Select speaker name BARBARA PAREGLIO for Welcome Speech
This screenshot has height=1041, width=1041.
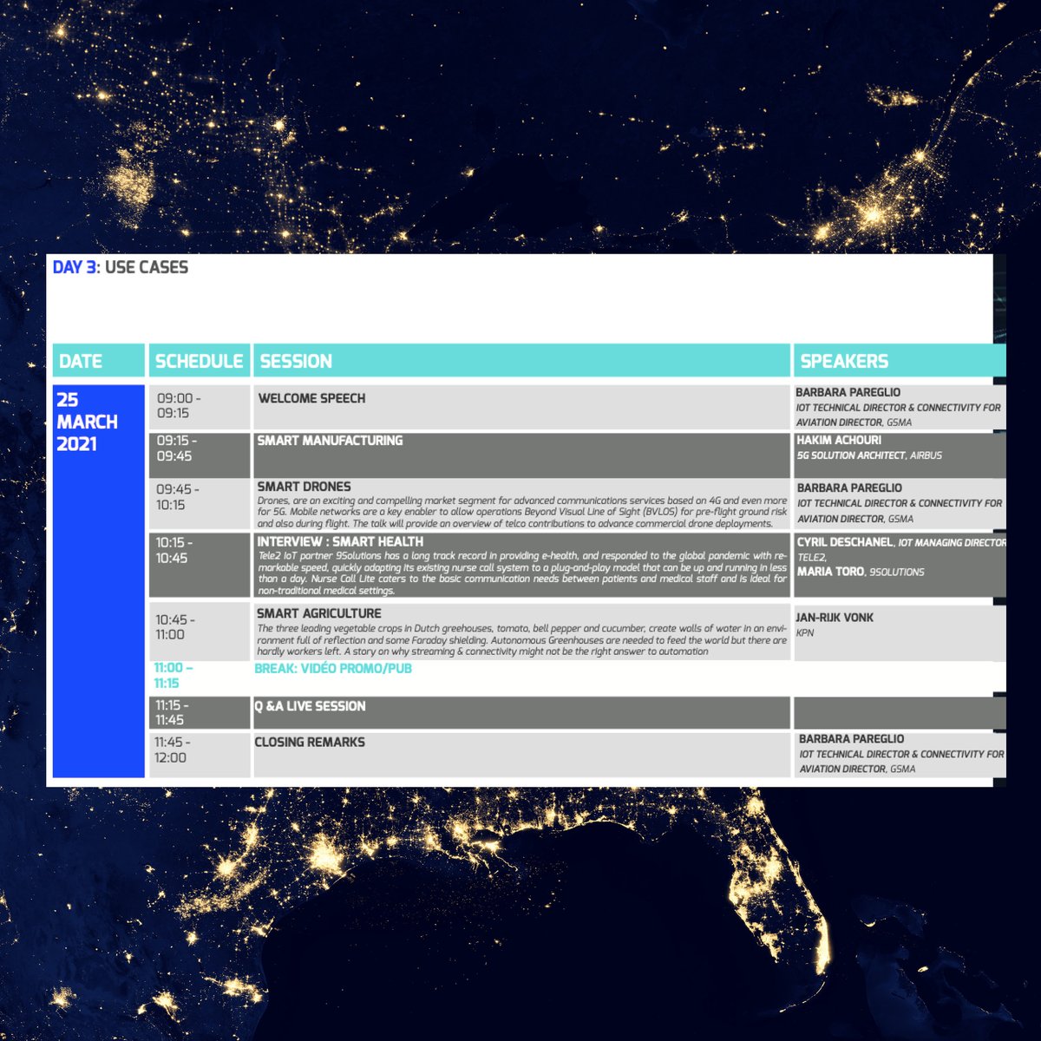click(847, 392)
